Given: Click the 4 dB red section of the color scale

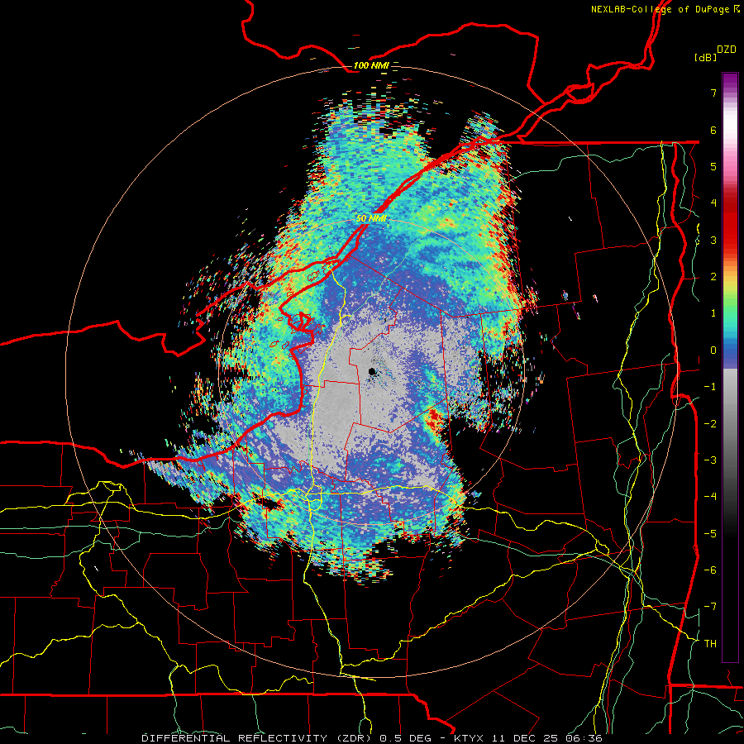Looking at the screenshot, I should pos(730,203).
